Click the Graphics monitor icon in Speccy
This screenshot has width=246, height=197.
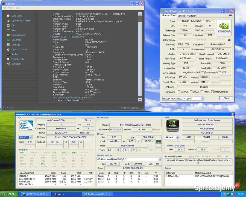pyautogui.click(x=8, y=40)
